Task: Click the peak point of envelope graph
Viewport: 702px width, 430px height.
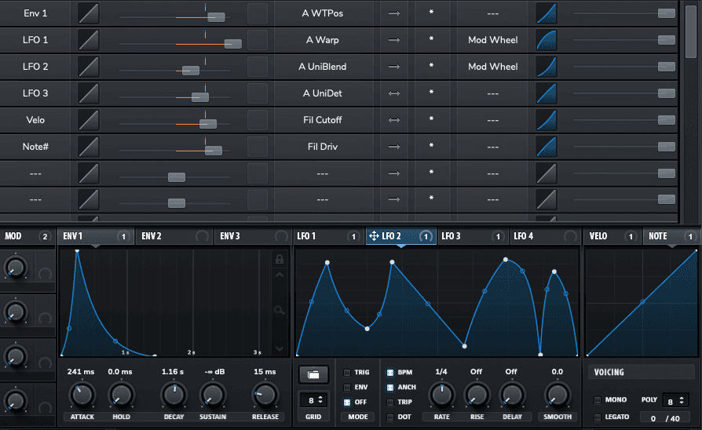Action: pos(77,251)
